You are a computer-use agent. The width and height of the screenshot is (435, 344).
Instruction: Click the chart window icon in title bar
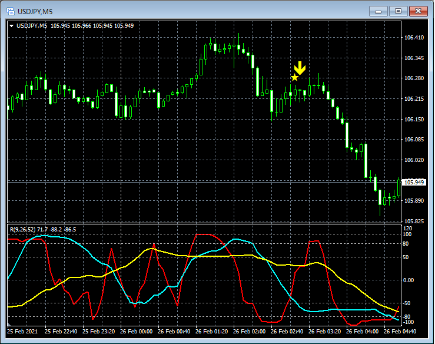tap(10, 11)
